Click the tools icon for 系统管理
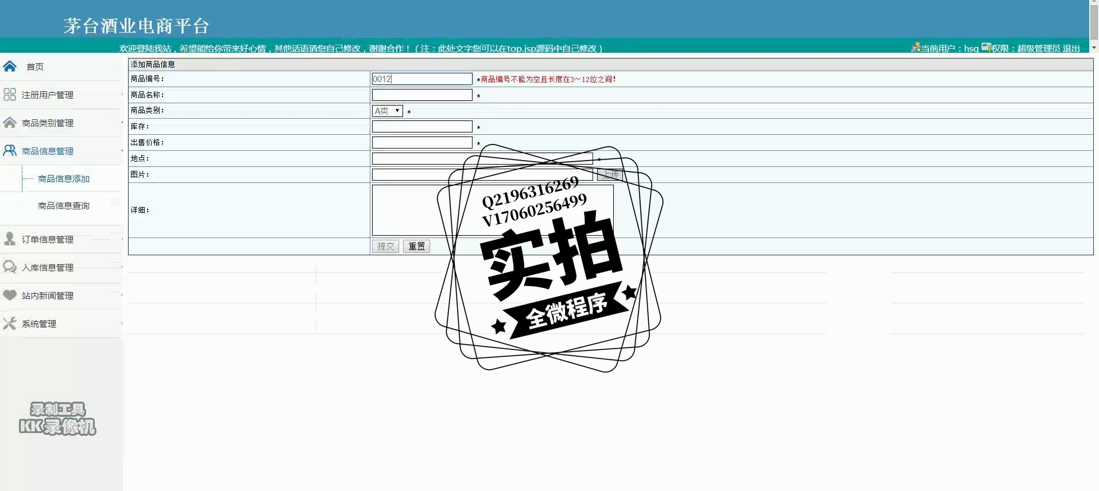The image size is (1099, 491). coord(10,323)
